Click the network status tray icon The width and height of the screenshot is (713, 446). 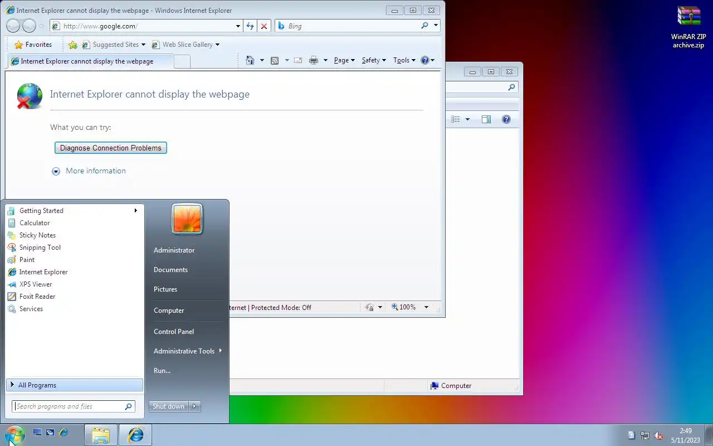pyautogui.click(x=645, y=435)
